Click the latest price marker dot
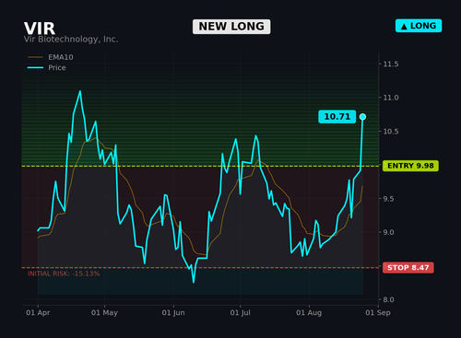 362,117
